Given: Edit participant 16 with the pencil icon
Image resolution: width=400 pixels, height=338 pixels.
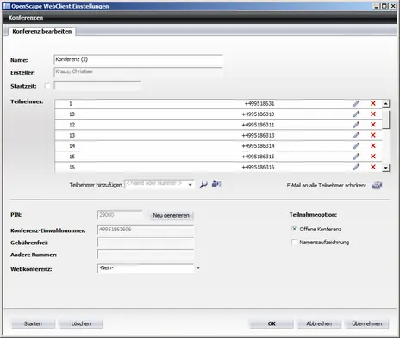Looking at the screenshot, I should (356, 167).
